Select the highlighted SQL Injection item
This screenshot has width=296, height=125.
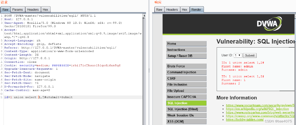pos(186,103)
